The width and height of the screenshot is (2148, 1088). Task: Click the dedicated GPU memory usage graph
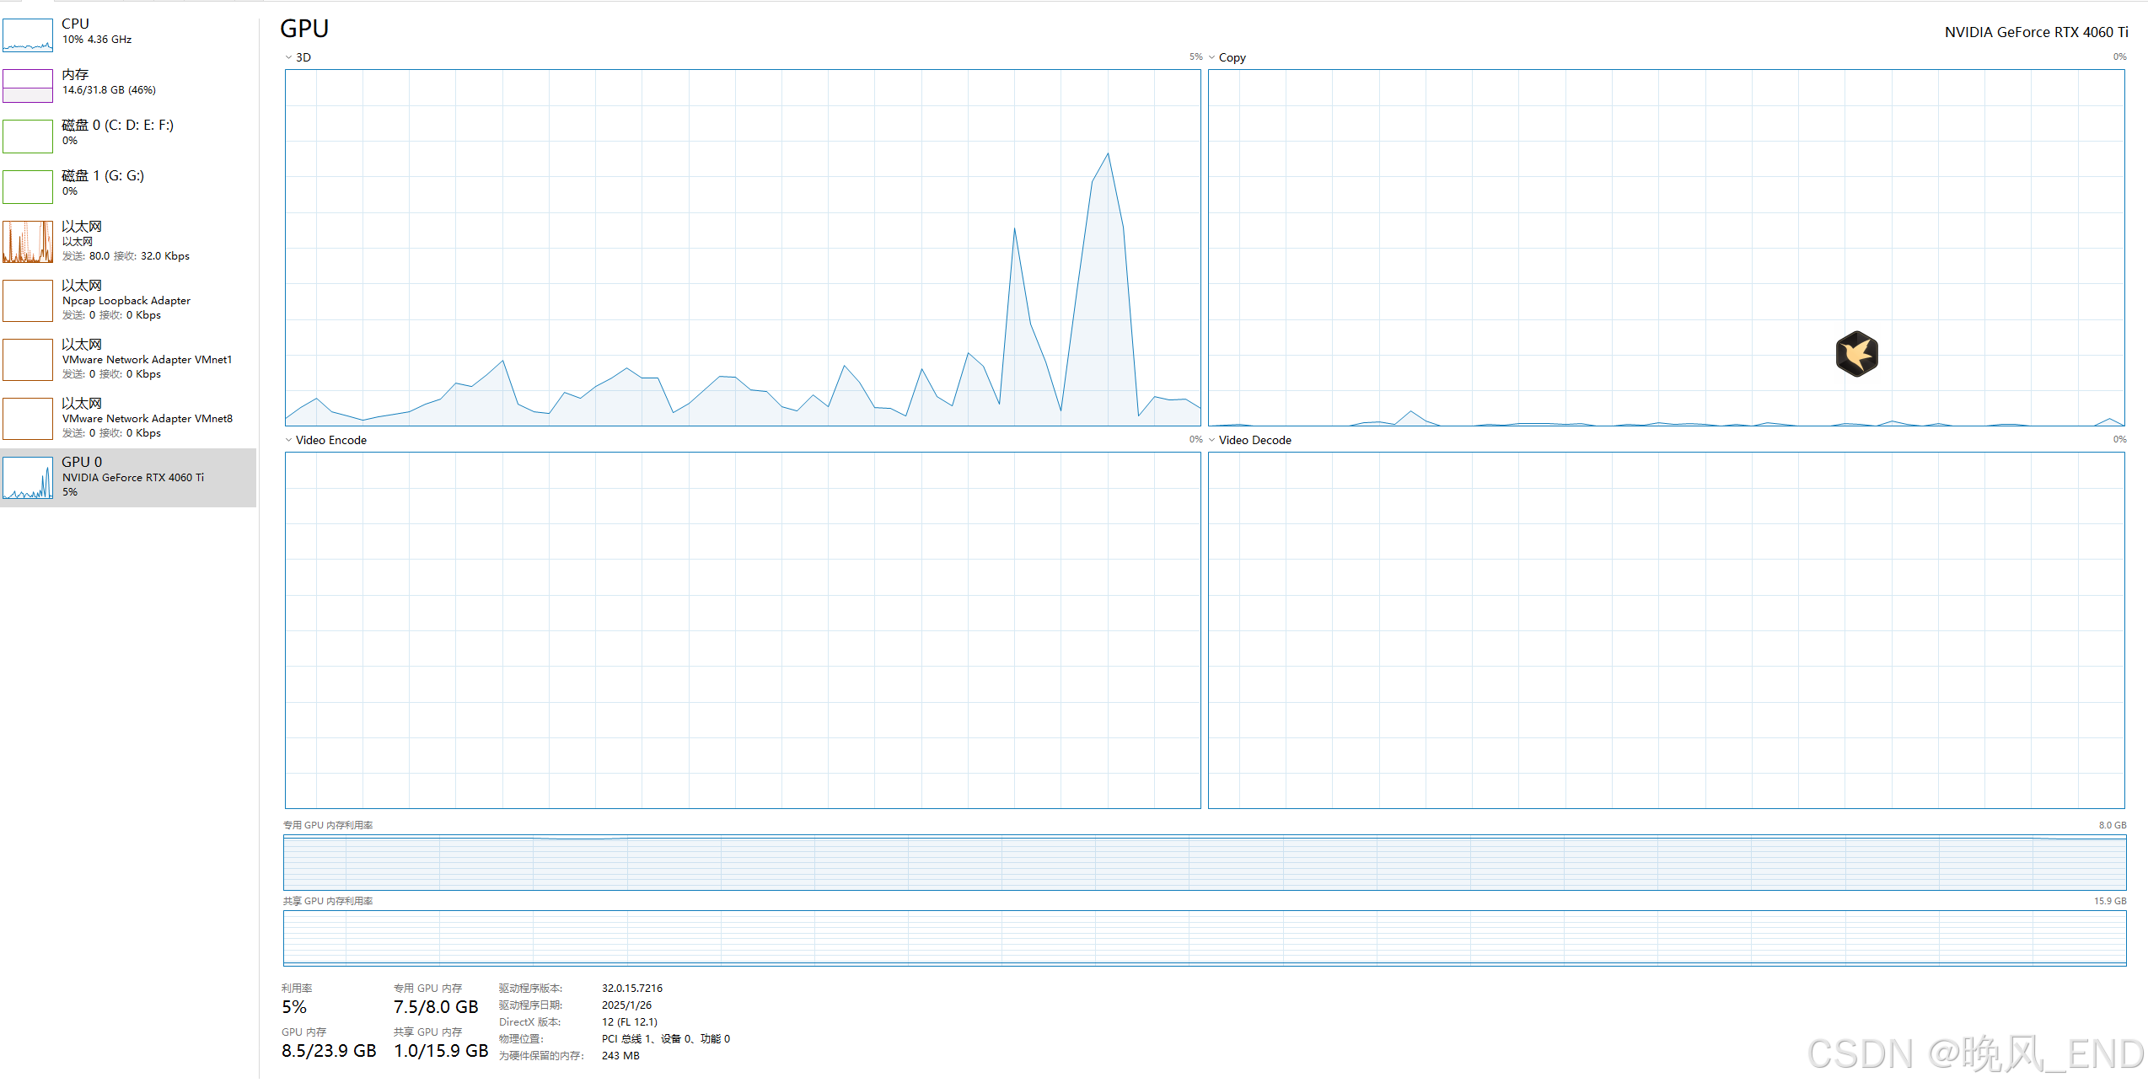coord(1204,862)
